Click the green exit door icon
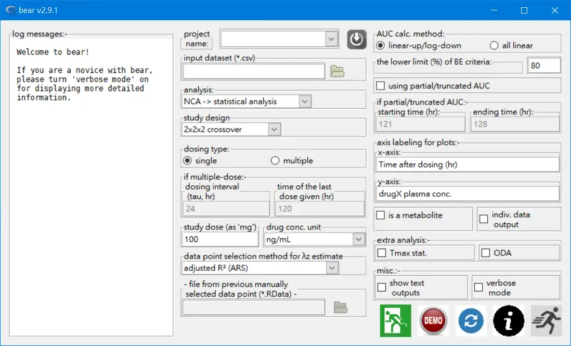This screenshot has width=571, height=346. [x=395, y=321]
